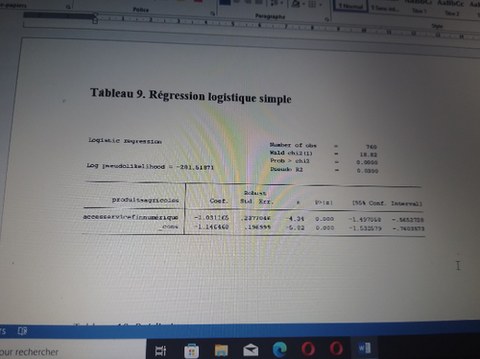Click the observations value 760
480x359 pixels.
point(372,147)
